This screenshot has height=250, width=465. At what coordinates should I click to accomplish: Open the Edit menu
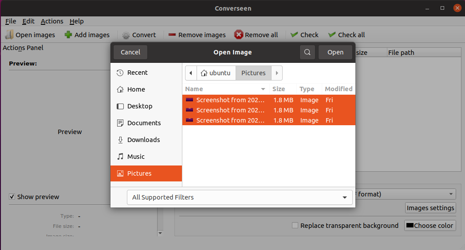click(x=28, y=21)
